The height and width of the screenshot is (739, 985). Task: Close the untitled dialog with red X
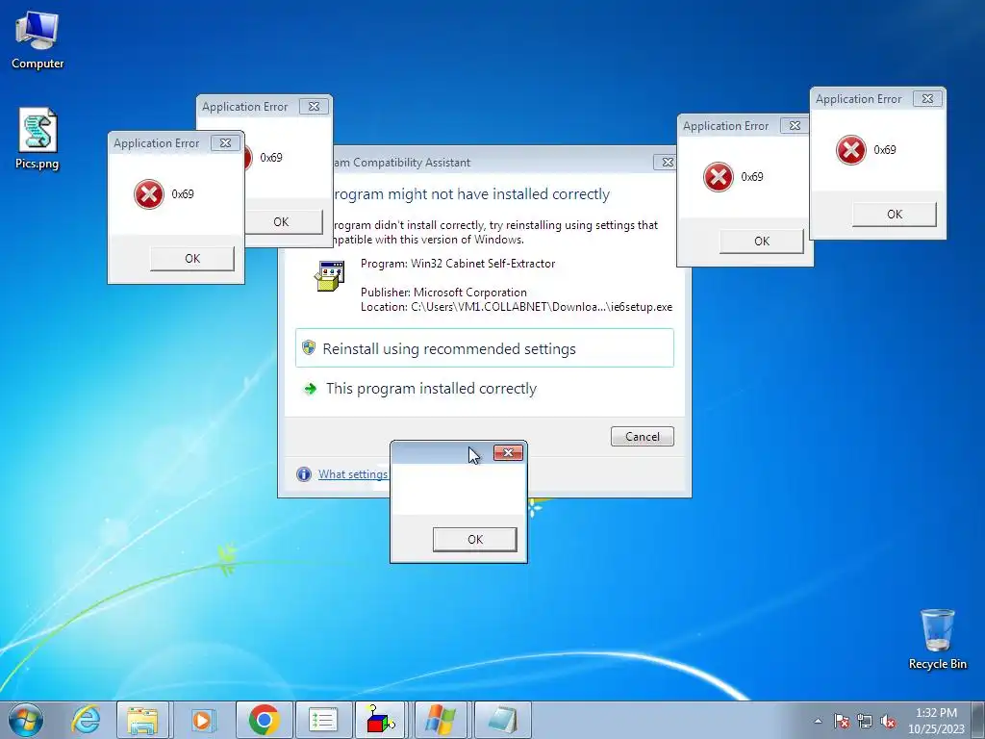[508, 452]
